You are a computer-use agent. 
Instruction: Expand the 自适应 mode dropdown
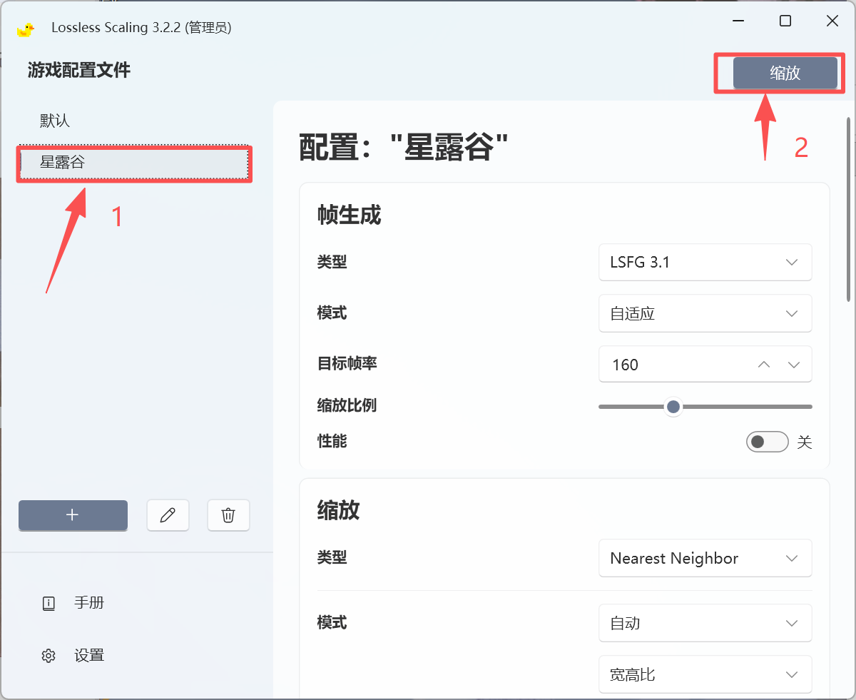coord(705,313)
